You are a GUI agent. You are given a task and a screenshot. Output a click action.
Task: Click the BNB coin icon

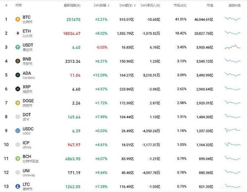(18, 61)
